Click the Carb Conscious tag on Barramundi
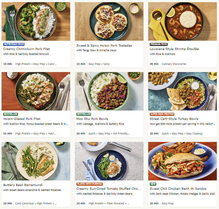Screen dimensions: 219x209 tap(24, 203)
